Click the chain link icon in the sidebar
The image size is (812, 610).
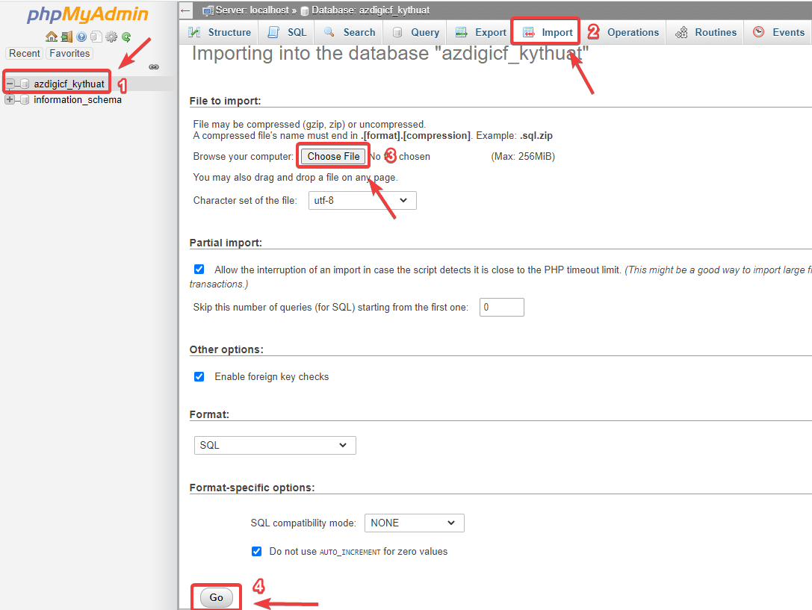pyautogui.click(x=154, y=66)
